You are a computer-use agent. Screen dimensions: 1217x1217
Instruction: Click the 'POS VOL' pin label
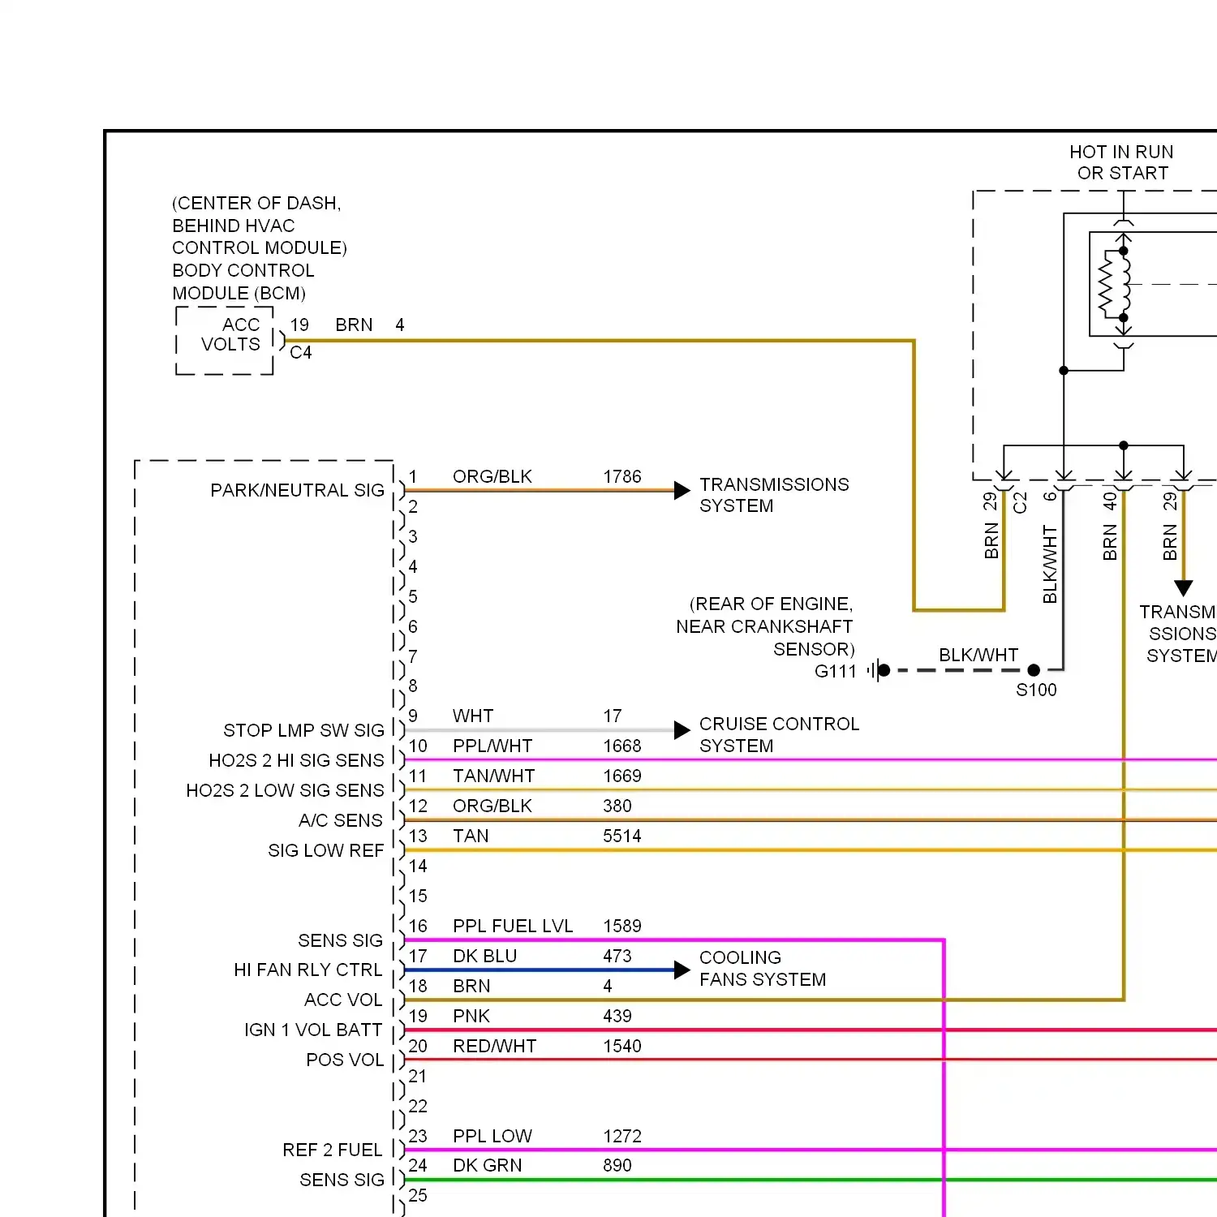point(345,1060)
